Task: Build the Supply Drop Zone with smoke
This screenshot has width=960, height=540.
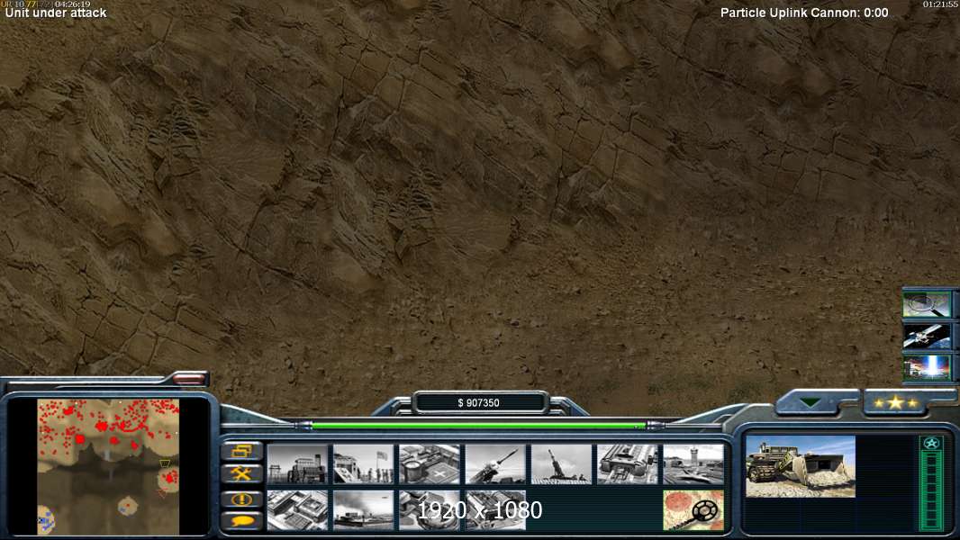Action: (364, 510)
